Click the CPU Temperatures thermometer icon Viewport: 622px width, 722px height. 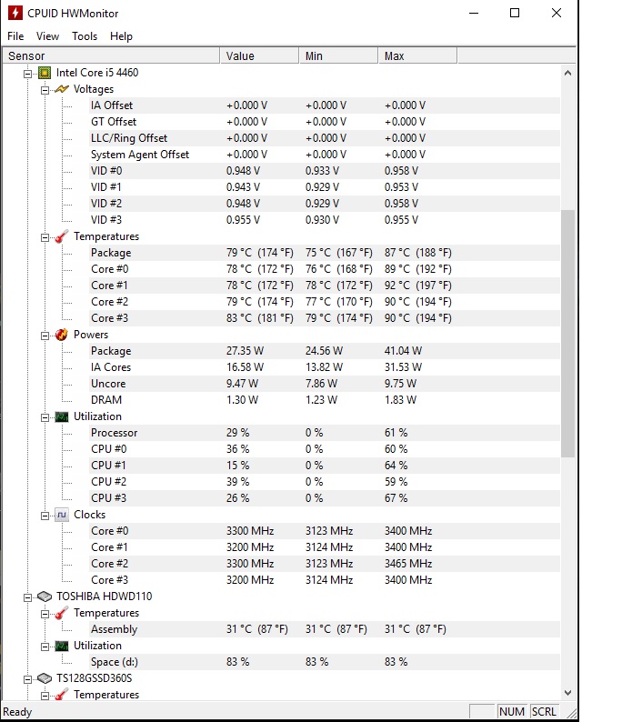pyautogui.click(x=62, y=236)
